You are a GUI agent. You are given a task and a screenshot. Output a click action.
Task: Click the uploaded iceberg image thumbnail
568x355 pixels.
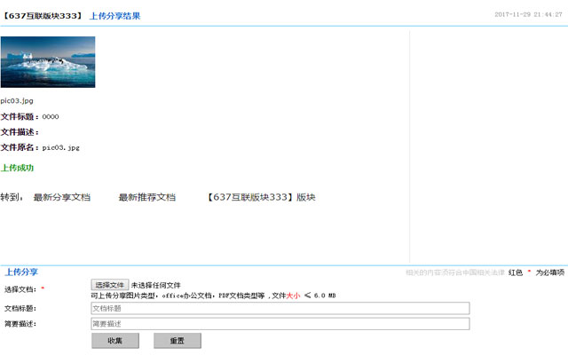(48, 62)
